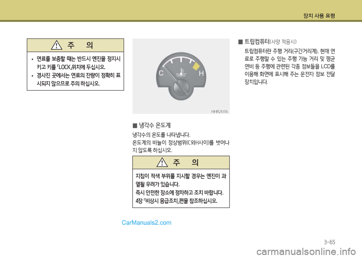Image resolution: width=362 pixels, height=258 pixels.
Task: Click the text (사양 적용시)
Action: [283, 42]
